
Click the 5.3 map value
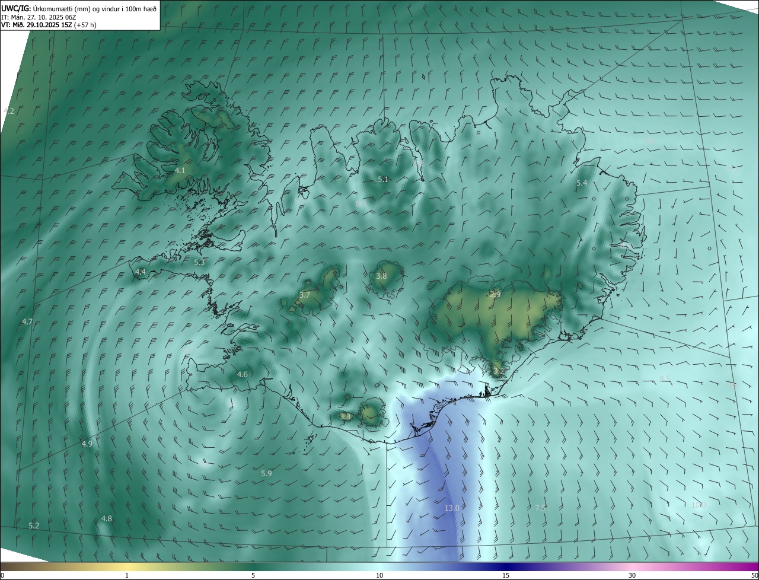[199, 262]
